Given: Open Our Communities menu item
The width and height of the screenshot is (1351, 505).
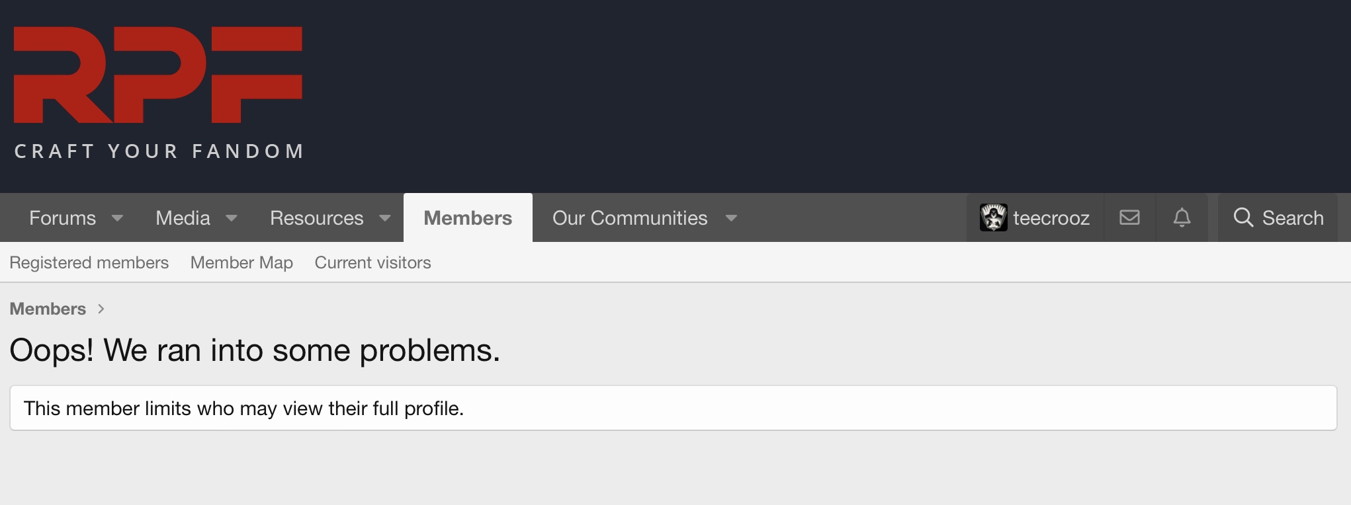Looking at the screenshot, I should click(x=630, y=218).
